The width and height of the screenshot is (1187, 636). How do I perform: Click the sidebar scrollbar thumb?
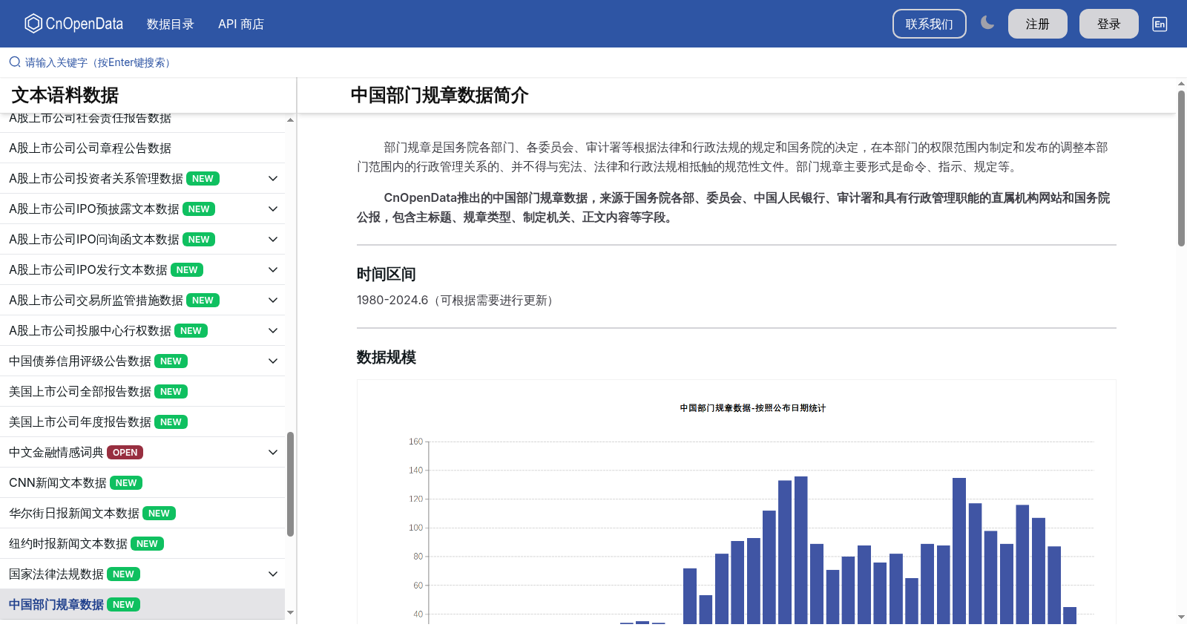pyautogui.click(x=291, y=484)
